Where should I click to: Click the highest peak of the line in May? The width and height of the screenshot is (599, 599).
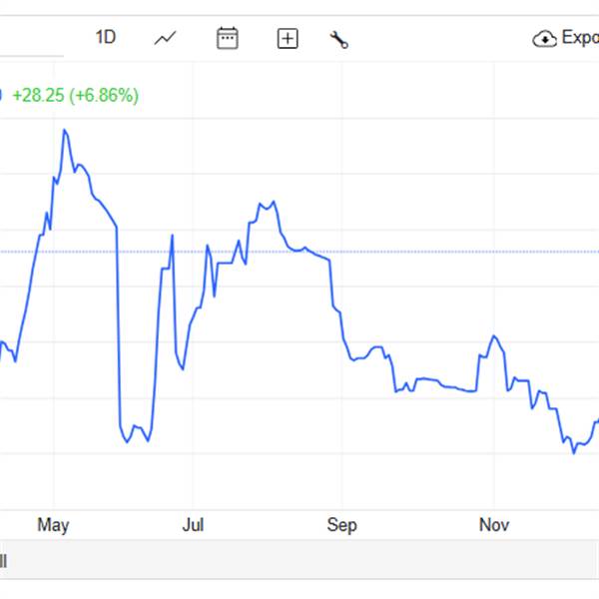click(x=64, y=130)
